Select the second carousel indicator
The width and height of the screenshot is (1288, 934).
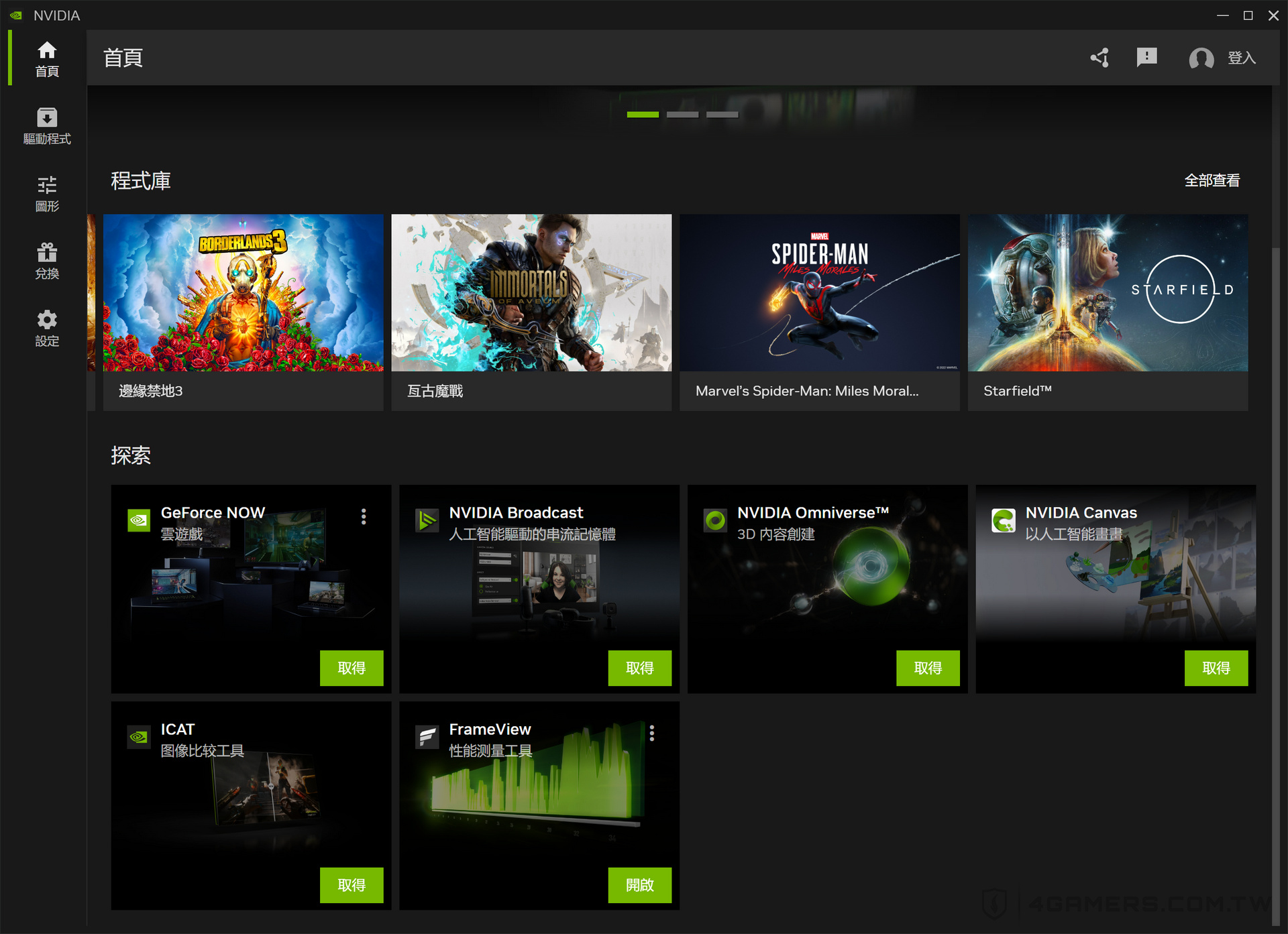pyautogui.click(x=682, y=115)
